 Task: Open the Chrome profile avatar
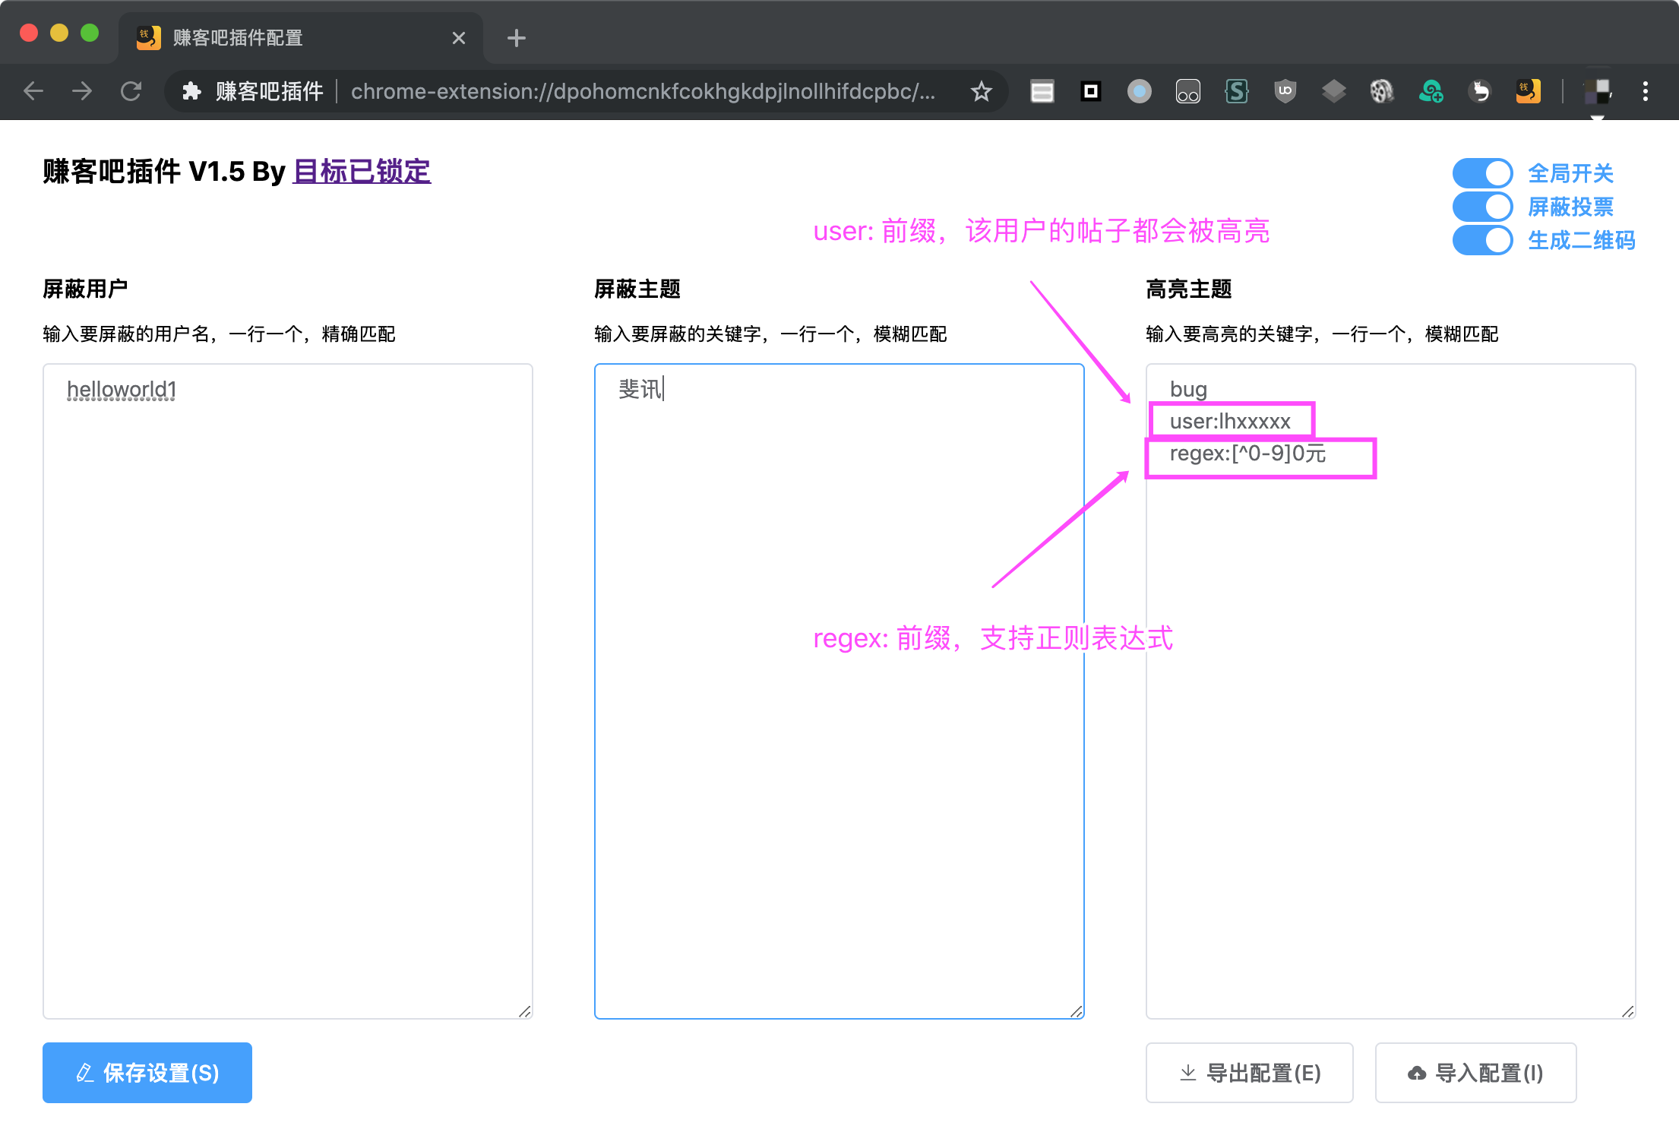[x=1597, y=91]
